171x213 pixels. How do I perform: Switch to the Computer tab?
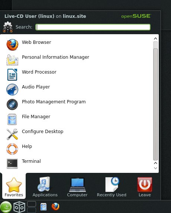click(x=77, y=187)
